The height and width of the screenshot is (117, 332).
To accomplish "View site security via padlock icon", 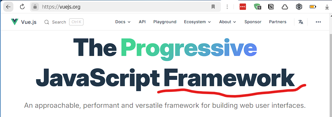I will point(35,7).
